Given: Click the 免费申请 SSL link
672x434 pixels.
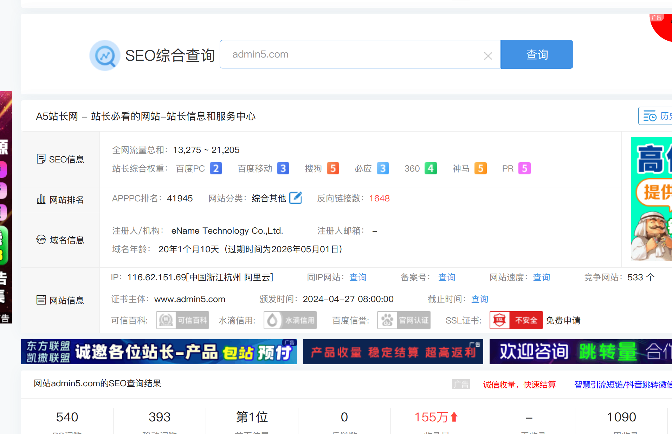Looking at the screenshot, I should click(563, 320).
